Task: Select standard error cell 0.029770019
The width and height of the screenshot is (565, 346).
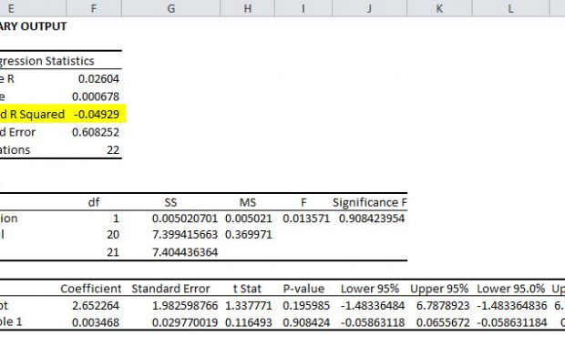Action: (x=185, y=322)
